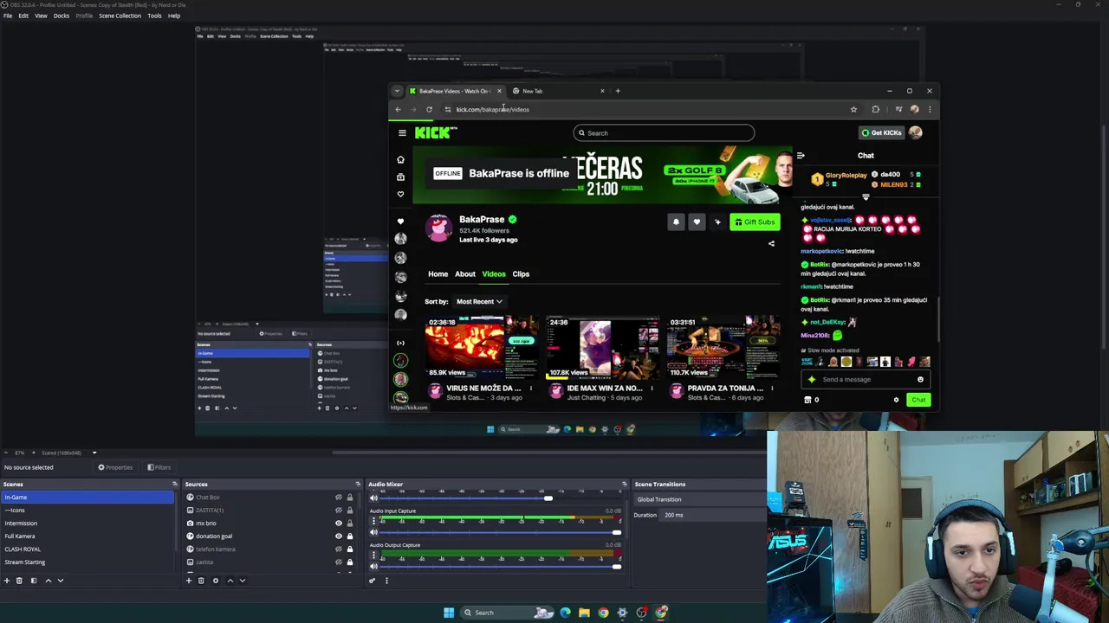
Task: Open Advanced Audio Properties gears icon
Action: 373,581
